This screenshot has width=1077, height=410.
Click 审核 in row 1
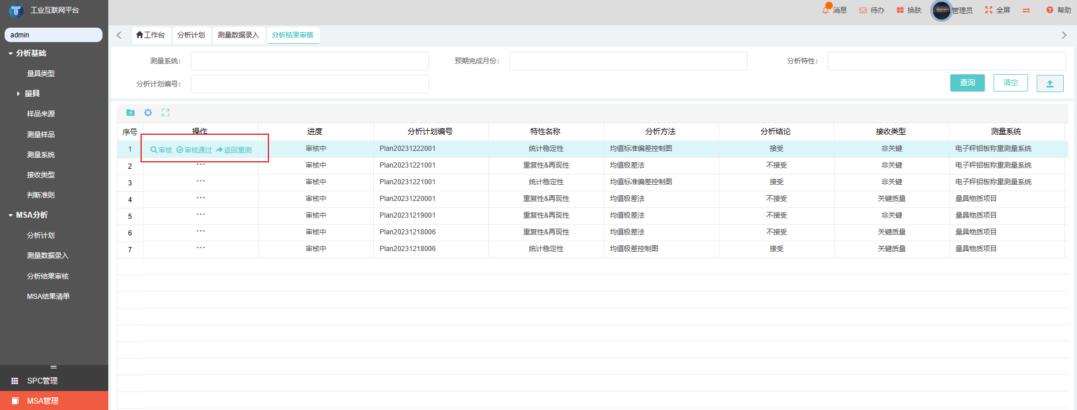tap(161, 150)
